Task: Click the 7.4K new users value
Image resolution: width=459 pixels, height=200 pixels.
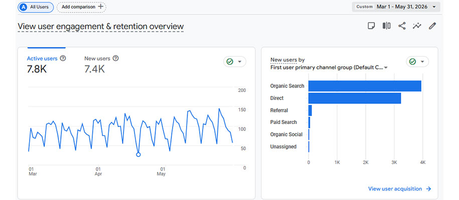Action: pyautogui.click(x=94, y=69)
